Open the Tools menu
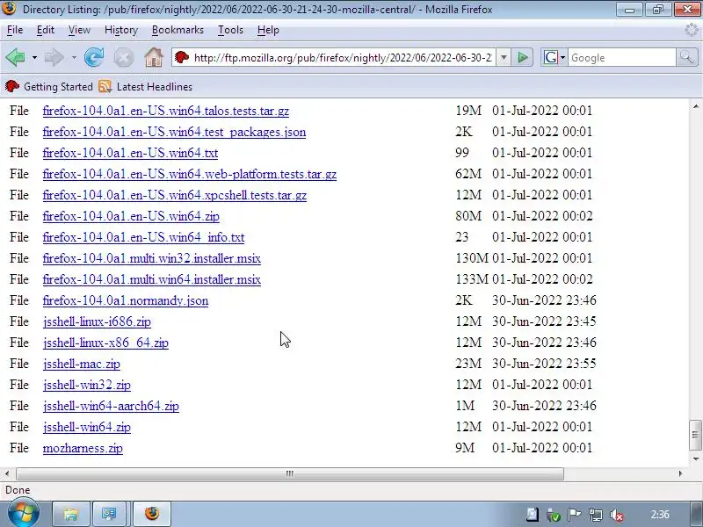The width and height of the screenshot is (703, 527). click(230, 30)
